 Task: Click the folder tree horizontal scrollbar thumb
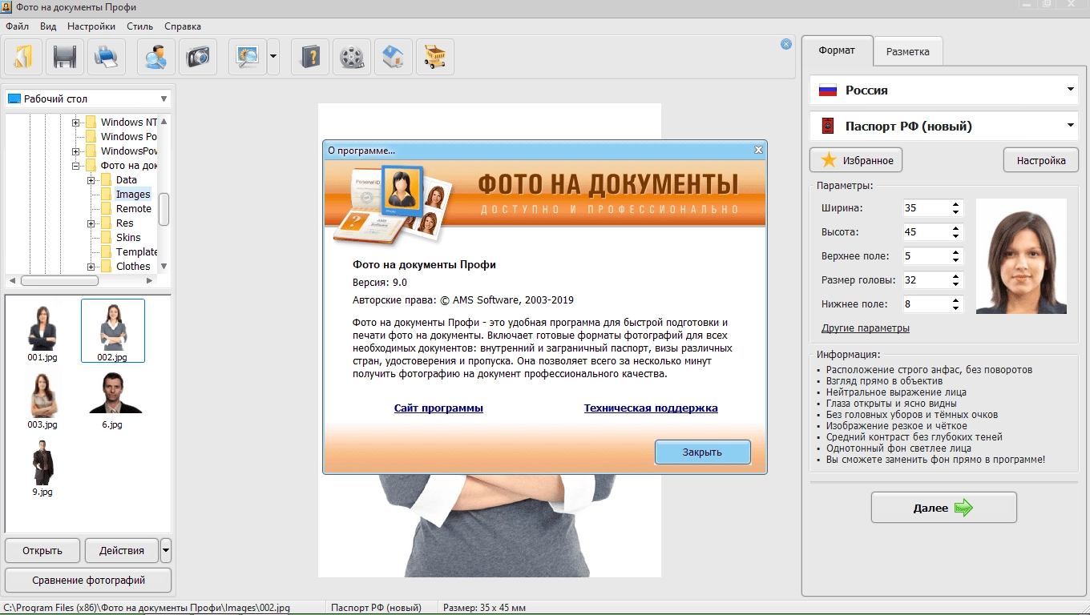point(59,281)
